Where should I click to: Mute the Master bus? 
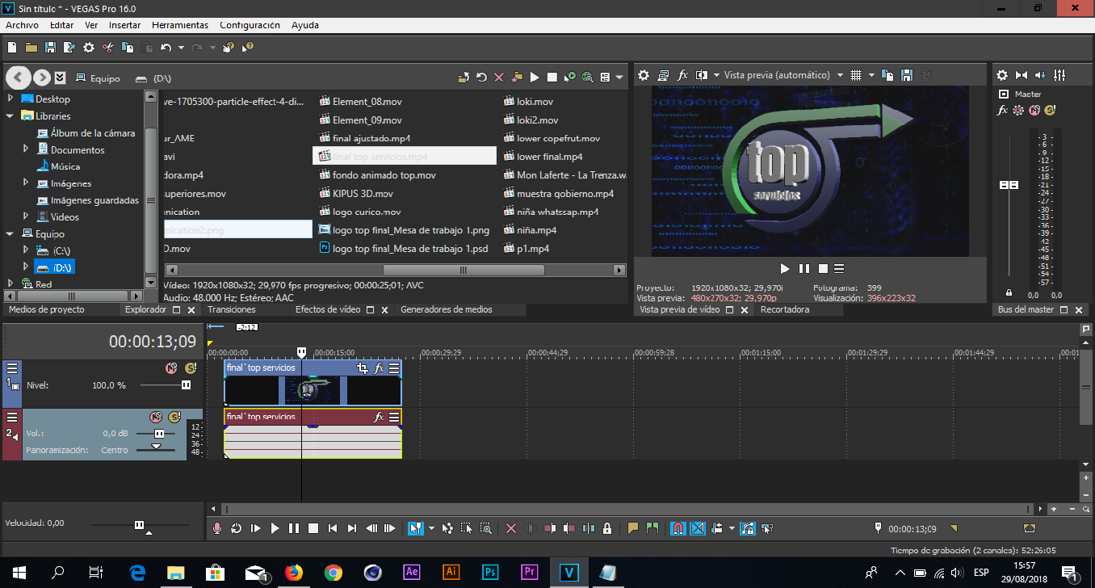[1034, 110]
